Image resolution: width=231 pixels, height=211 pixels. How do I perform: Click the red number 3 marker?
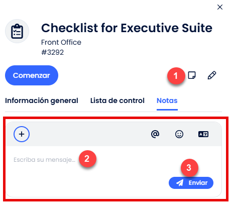(189, 167)
